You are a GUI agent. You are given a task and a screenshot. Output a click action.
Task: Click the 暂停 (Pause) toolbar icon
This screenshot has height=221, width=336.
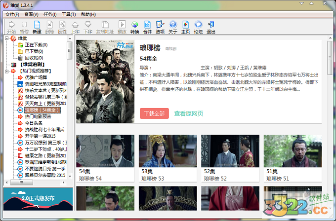(24, 27)
